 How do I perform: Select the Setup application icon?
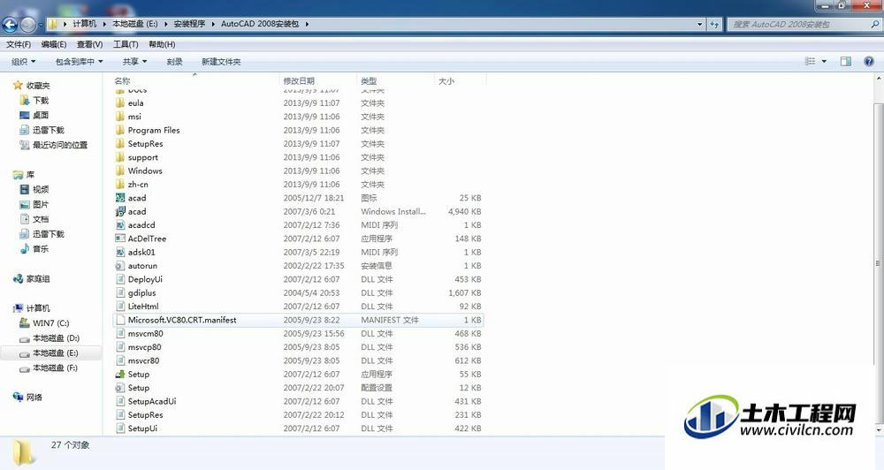[120, 375]
